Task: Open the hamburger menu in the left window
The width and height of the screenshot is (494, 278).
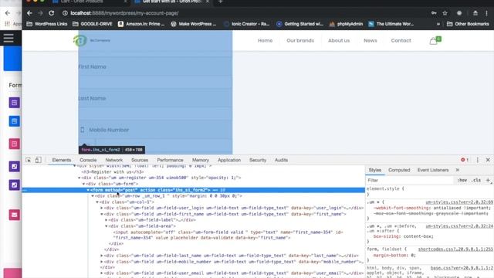Action: [8, 38]
